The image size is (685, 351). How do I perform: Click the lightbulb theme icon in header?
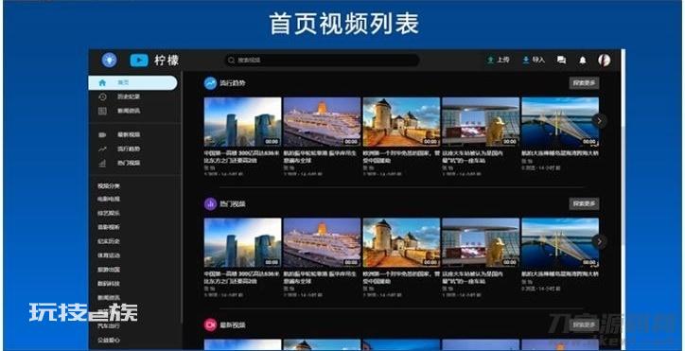109,60
